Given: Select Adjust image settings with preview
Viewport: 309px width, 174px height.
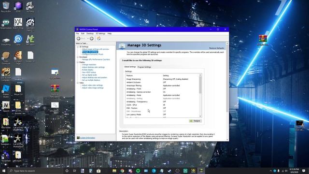Looking at the screenshot, I should (96, 49).
